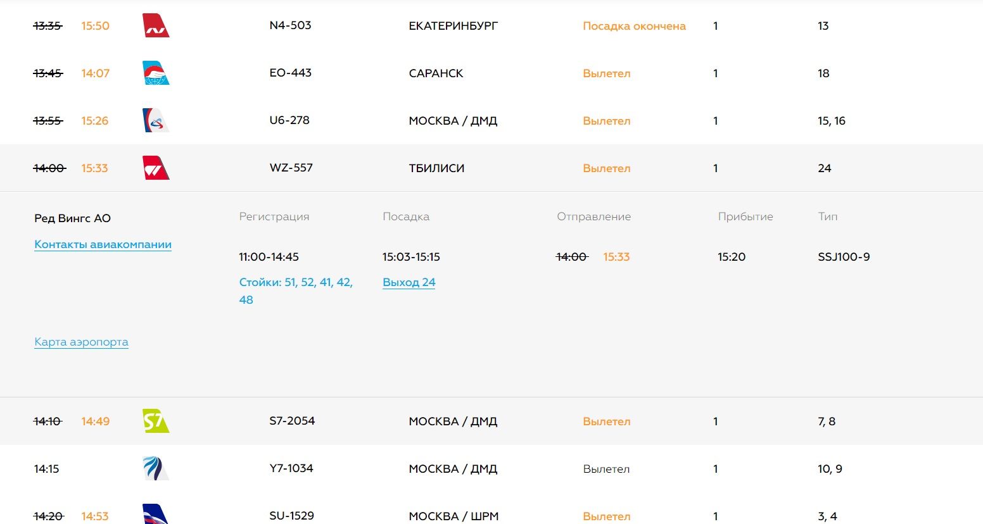Expand the Y7-1034 Москва / ДМД row
Screen dimensions: 983x524
(x=453, y=469)
